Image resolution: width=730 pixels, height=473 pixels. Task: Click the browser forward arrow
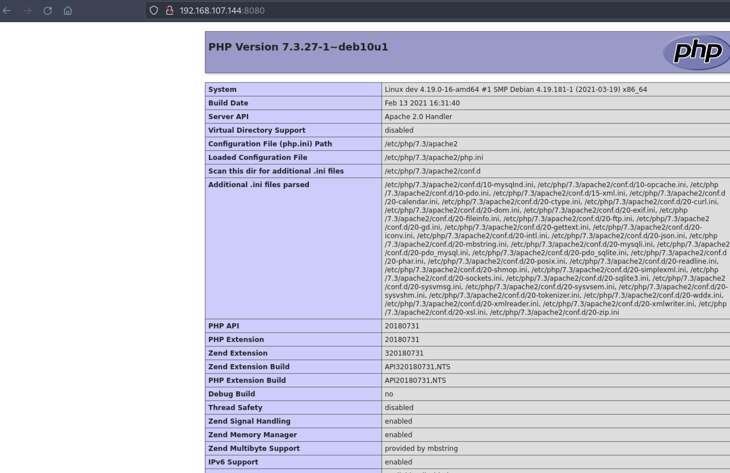click(27, 11)
